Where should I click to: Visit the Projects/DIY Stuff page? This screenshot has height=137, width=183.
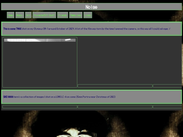44,15
